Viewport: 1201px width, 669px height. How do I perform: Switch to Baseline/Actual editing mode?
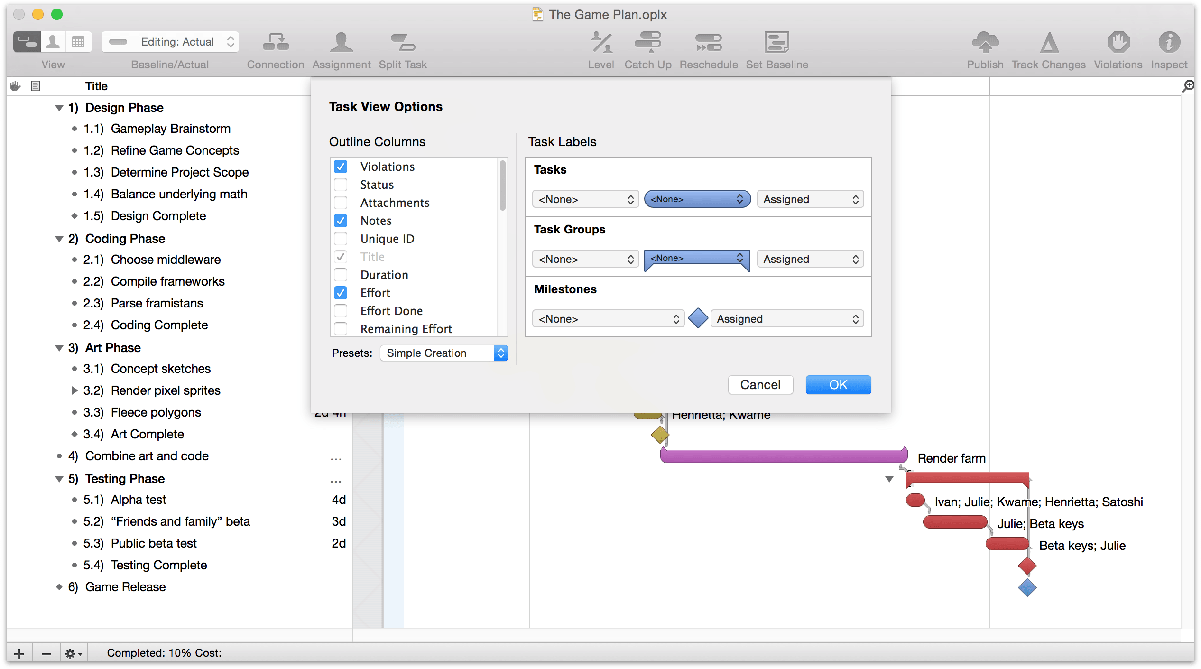point(171,41)
